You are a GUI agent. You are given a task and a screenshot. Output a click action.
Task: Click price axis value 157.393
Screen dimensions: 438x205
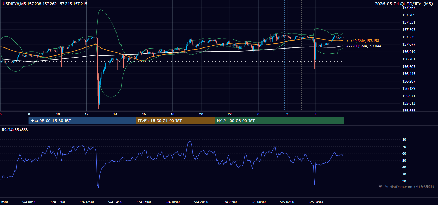409,30
